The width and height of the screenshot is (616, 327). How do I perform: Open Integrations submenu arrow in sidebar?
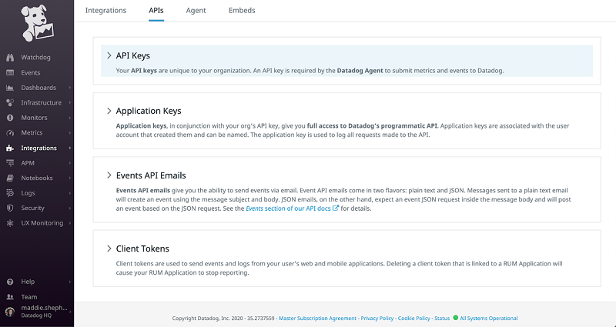pyautogui.click(x=70, y=148)
